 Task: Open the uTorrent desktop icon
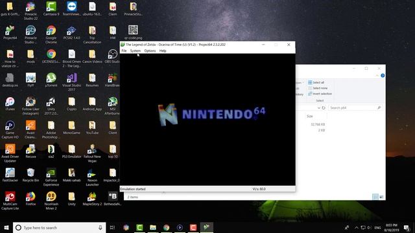tap(51, 80)
